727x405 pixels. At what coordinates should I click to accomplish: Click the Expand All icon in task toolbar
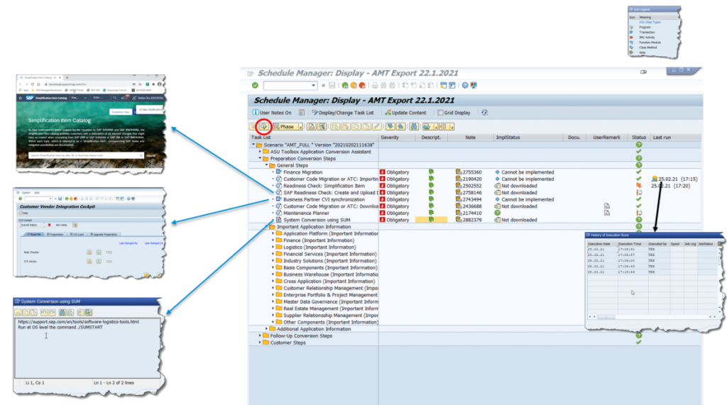[x=390, y=126]
